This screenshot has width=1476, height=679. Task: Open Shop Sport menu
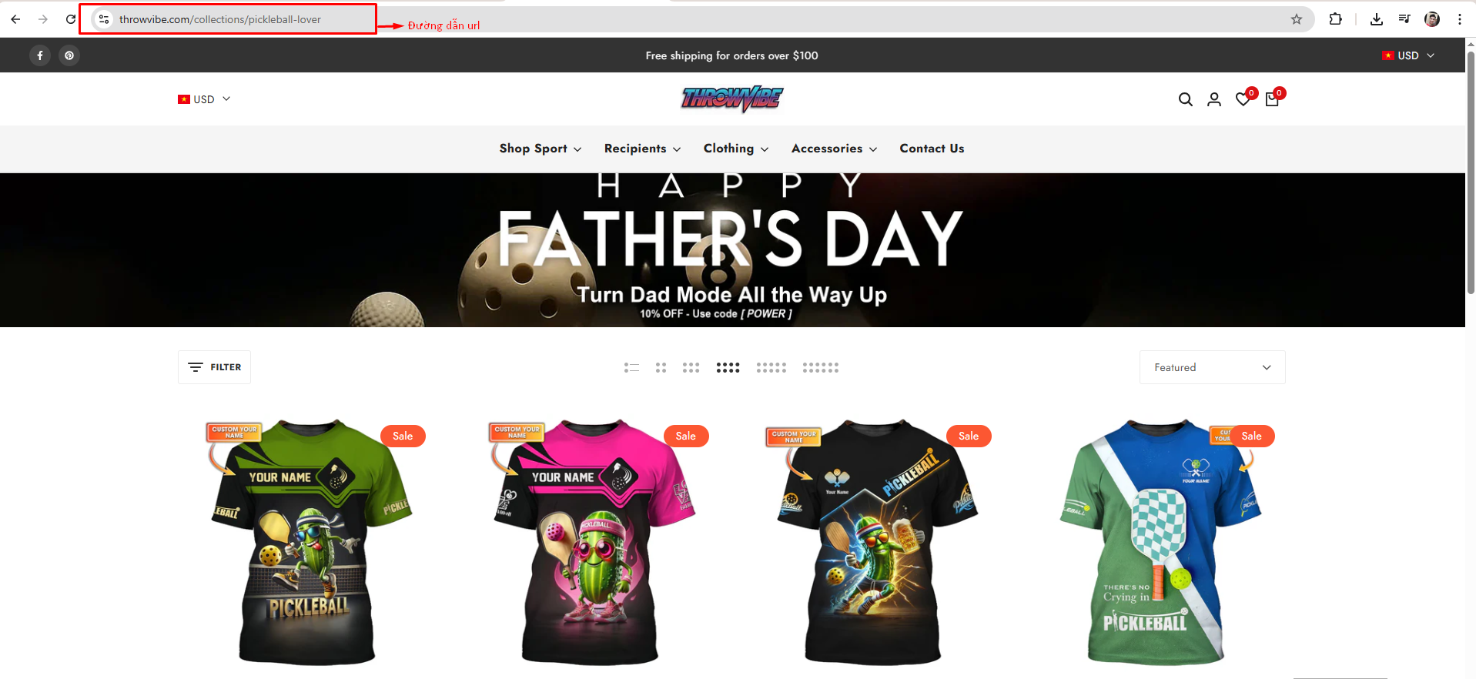[540, 149]
